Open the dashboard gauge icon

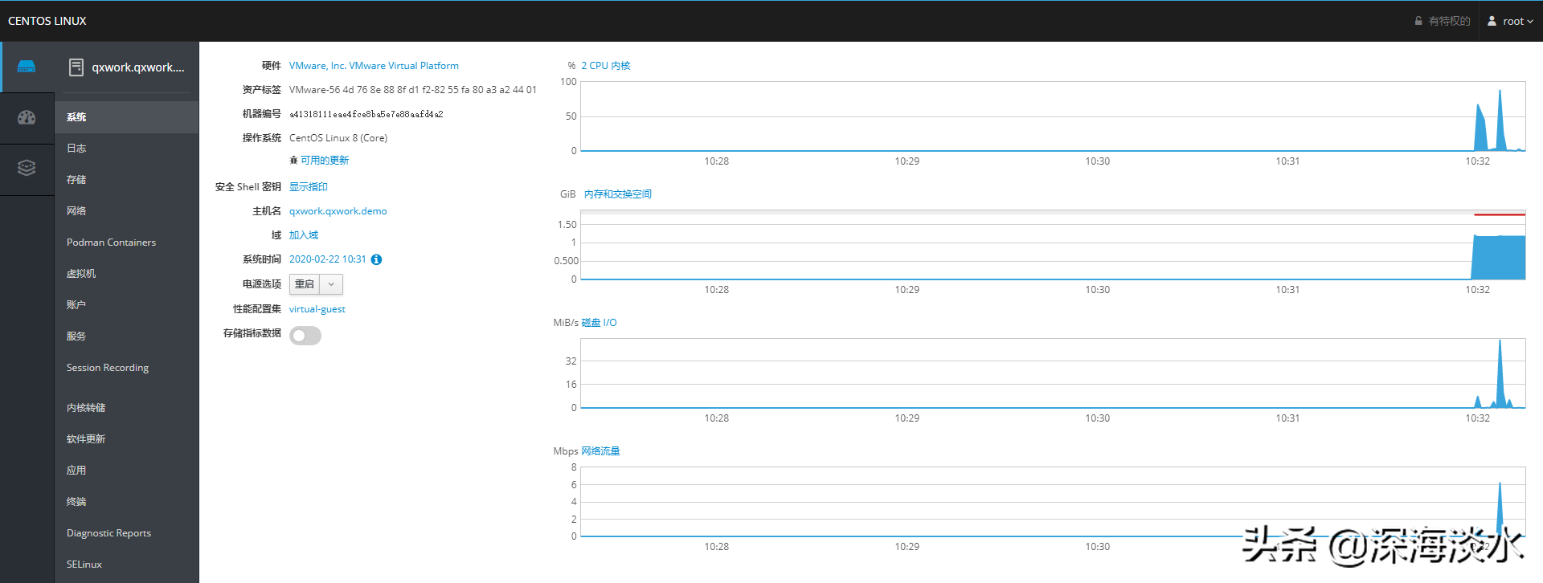[27, 118]
